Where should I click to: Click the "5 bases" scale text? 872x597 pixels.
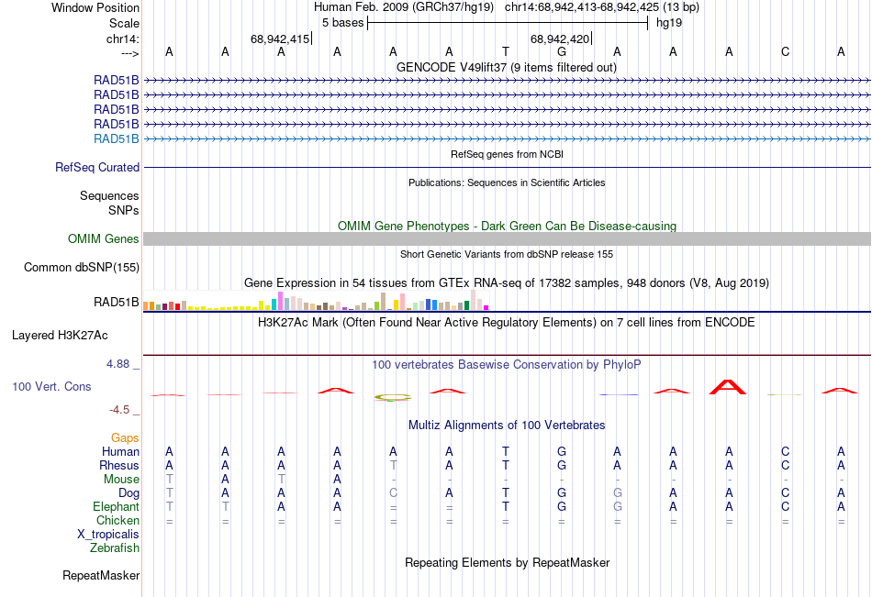tap(342, 23)
